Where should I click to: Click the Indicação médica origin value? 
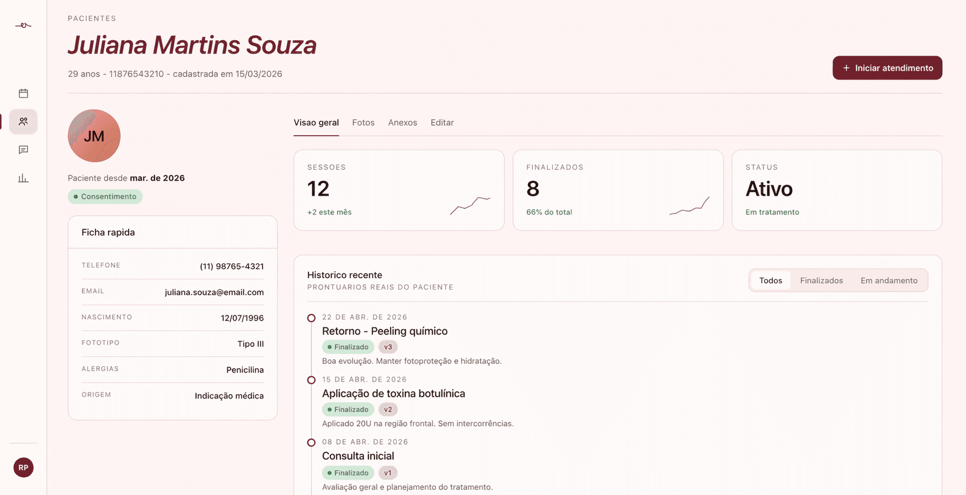click(229, 396)
